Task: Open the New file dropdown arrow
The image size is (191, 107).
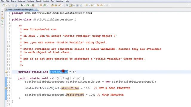Action: pos(7,5)
